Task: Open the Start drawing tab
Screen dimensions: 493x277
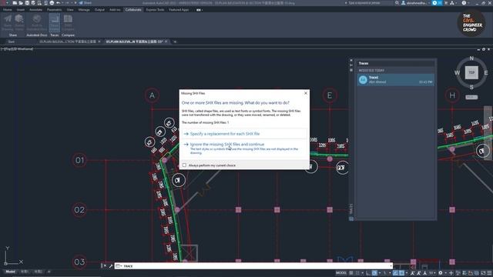Action: tap(12, 42)
